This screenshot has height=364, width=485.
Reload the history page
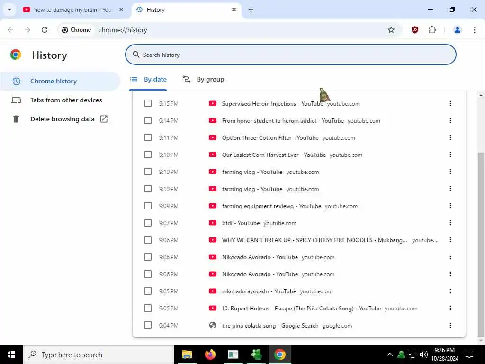[x=45, y=30]
